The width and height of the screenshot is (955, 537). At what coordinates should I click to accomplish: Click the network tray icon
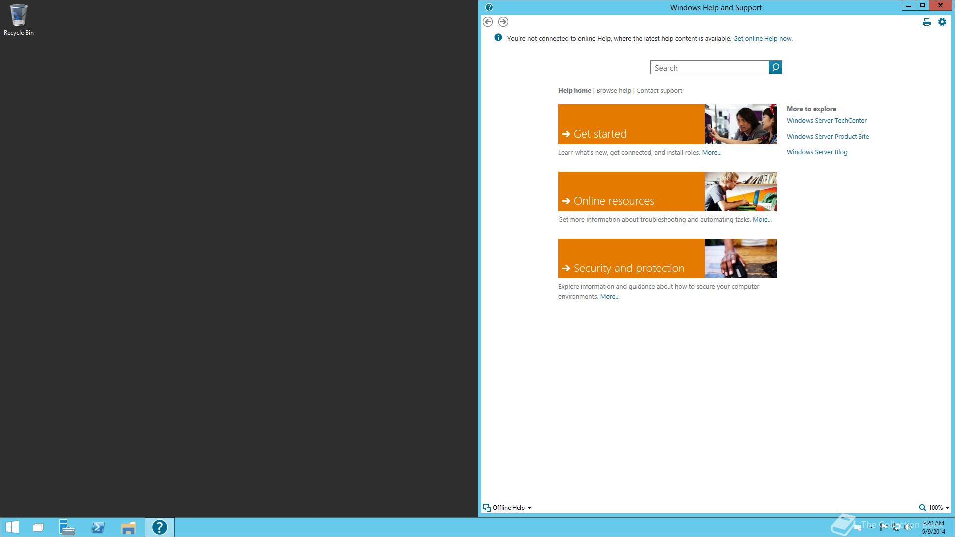point(896,527)
